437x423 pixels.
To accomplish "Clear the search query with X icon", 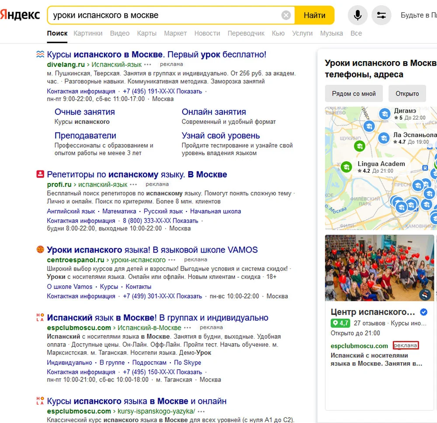I will point(286,15).
